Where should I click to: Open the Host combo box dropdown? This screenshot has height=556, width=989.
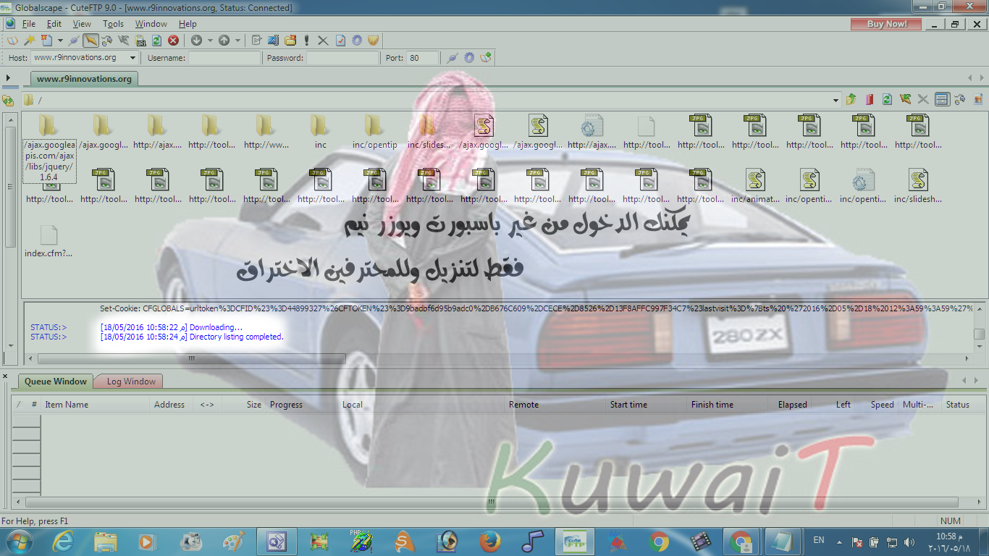pyautogui.click(x=132, y=58)
